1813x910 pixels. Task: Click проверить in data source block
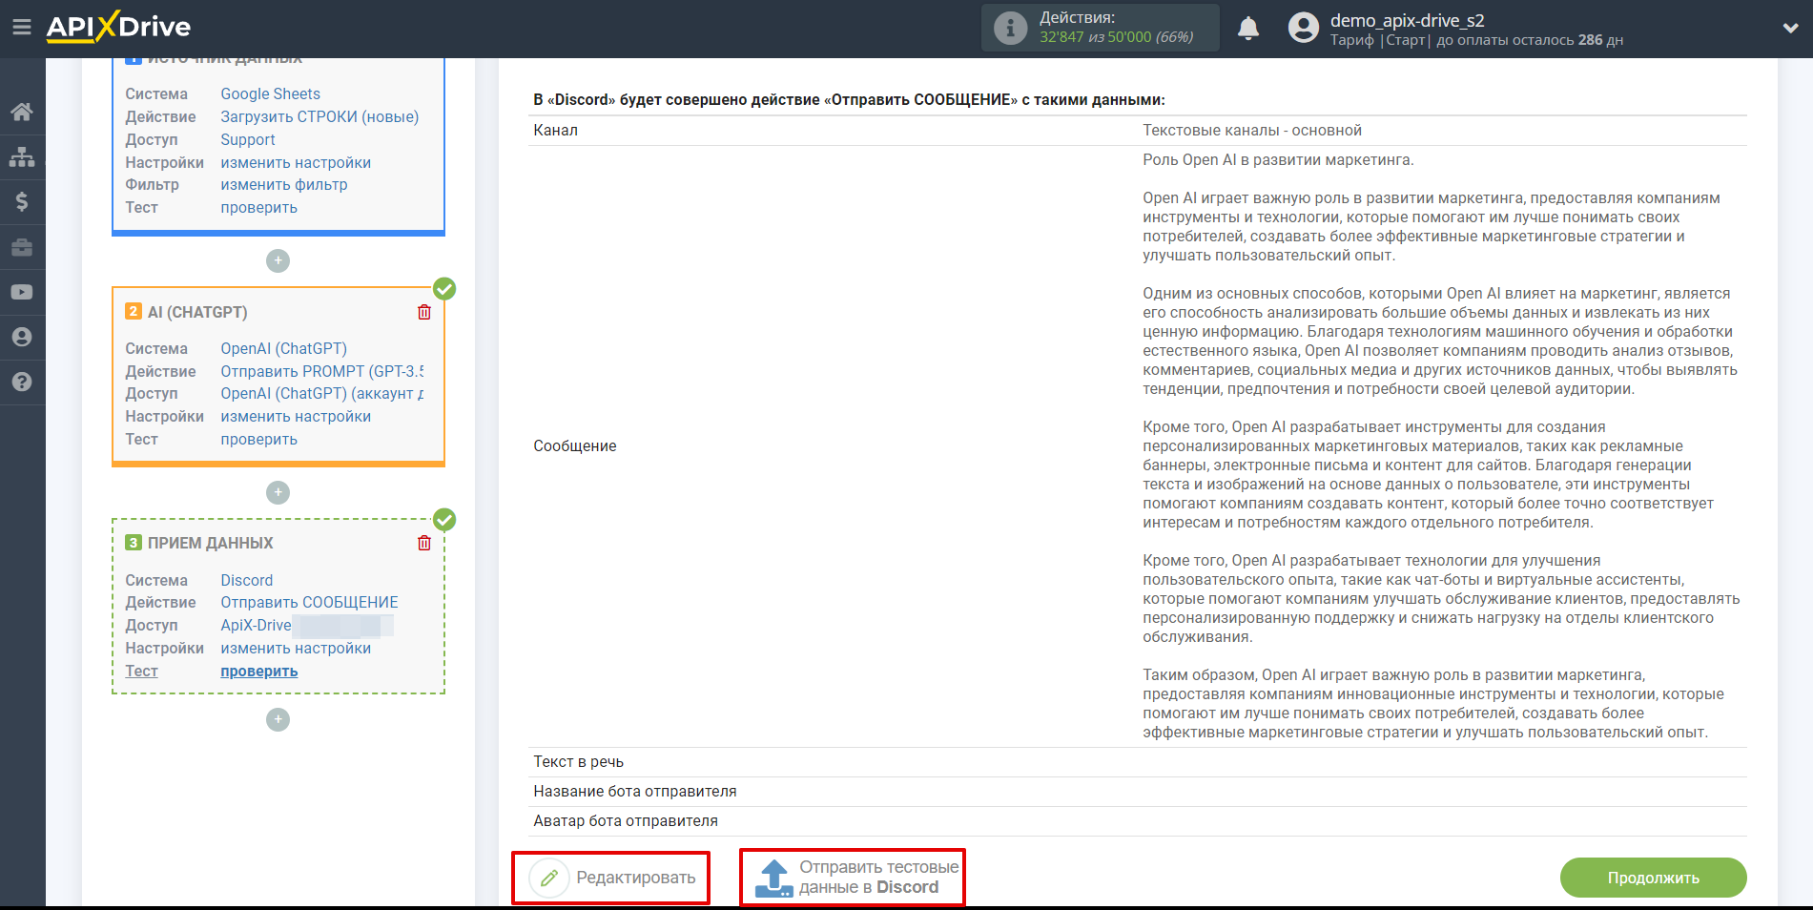258,207
